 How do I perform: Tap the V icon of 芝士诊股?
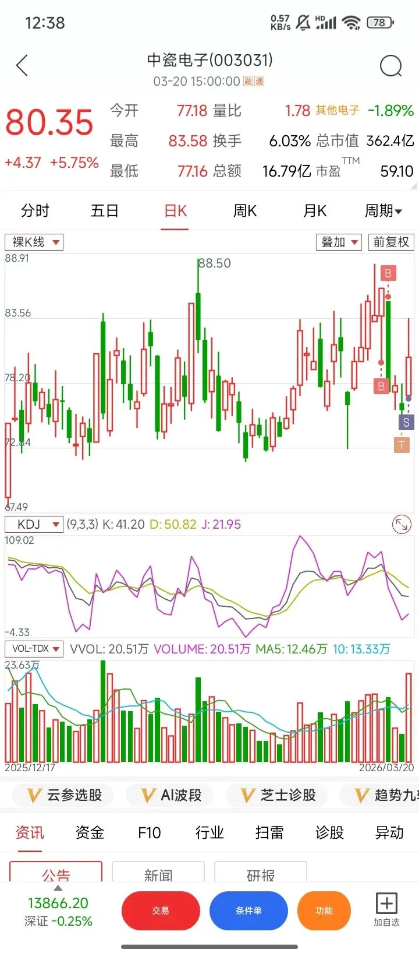pos(248,795)
